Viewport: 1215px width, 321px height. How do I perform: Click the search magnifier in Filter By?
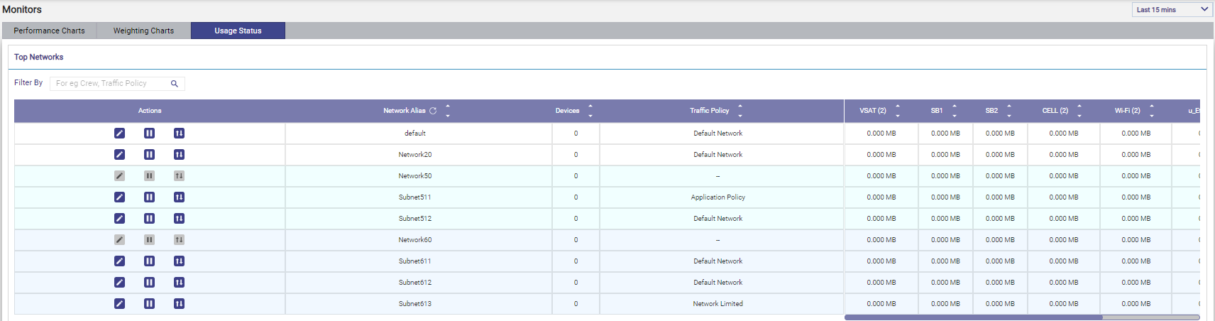click(x=175, y=84)
